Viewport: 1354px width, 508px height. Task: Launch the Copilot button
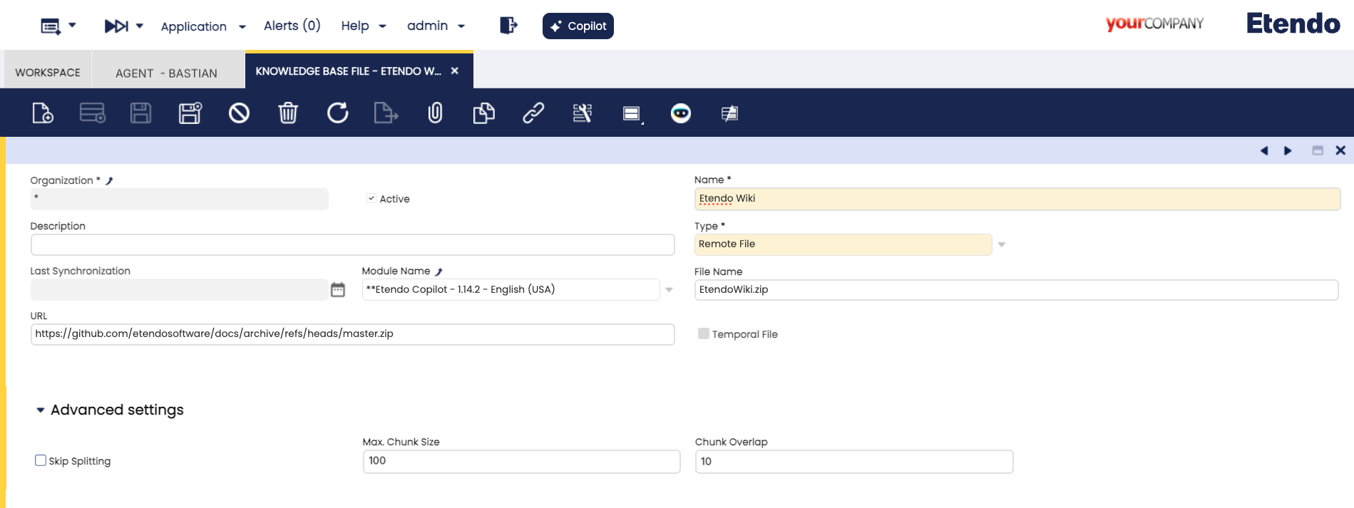point(578,26)
